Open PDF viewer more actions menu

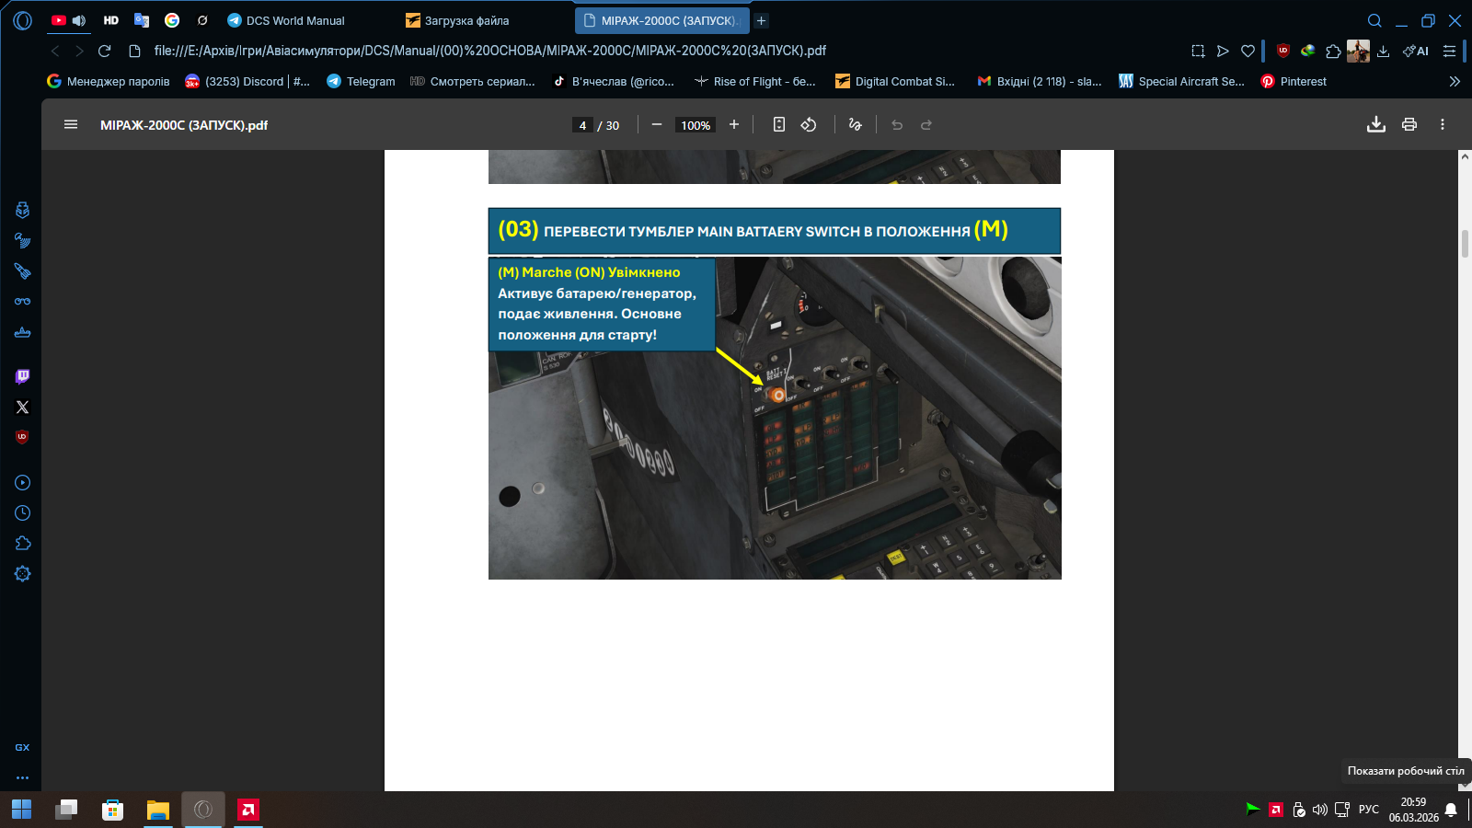pos(1442,125)
